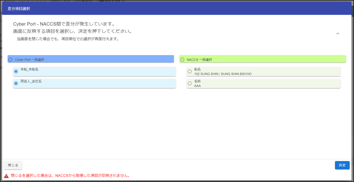Click the AAA value under 名称

197,86
